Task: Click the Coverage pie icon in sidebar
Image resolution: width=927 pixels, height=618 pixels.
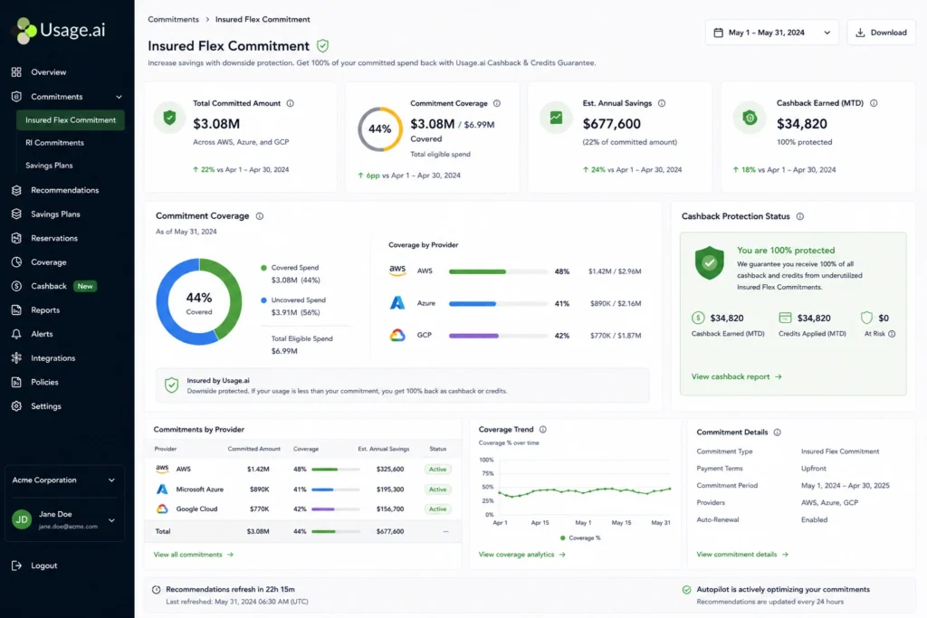Action: 16,261
